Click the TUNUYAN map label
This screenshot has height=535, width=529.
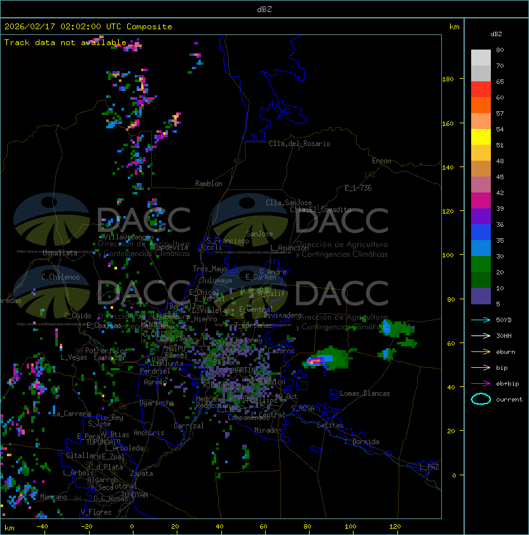[x=135, y=495]
